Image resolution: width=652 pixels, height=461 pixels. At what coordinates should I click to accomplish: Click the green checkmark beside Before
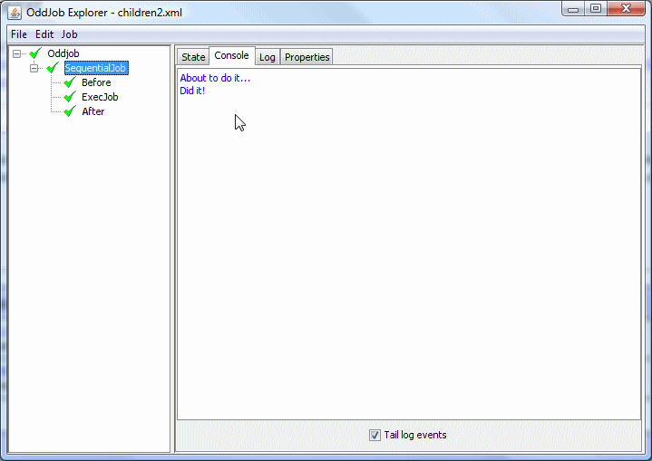69,82
